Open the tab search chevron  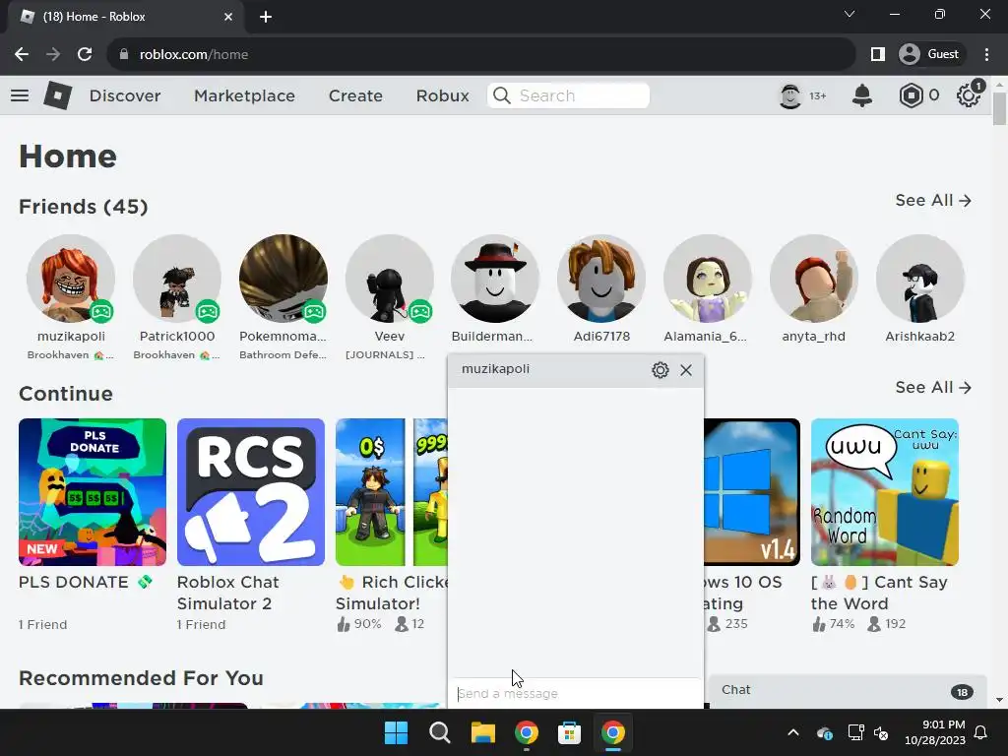tap(850, 14)
